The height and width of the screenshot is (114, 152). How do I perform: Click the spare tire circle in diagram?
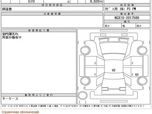[x=82, y=95]
